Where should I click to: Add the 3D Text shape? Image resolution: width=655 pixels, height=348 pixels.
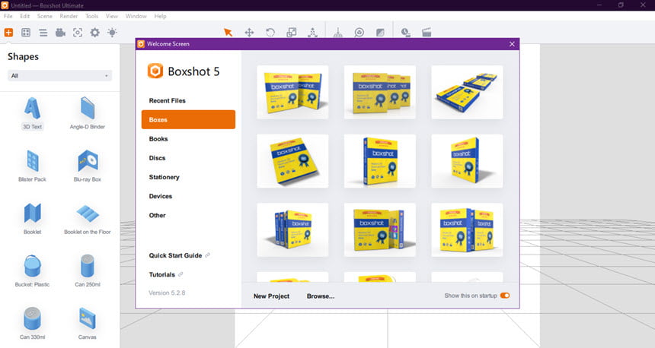[32, 113]
